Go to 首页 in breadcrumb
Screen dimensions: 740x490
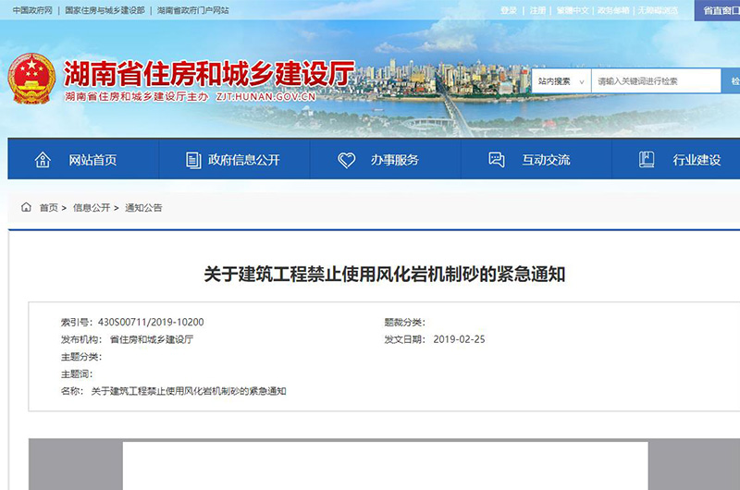coord(49,207)
